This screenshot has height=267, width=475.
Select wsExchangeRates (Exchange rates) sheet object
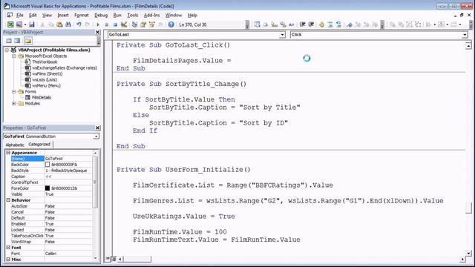coord(65,67)
